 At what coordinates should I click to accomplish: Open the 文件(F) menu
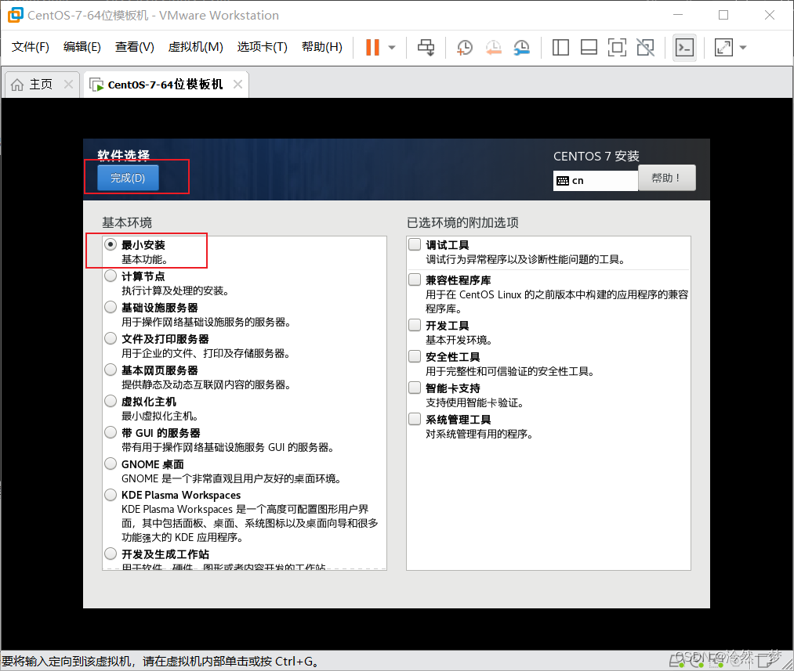click(31, 47)
